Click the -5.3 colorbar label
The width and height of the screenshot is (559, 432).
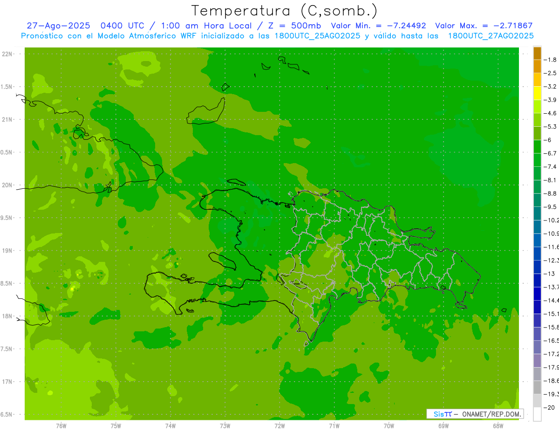[x=551, y=126]
